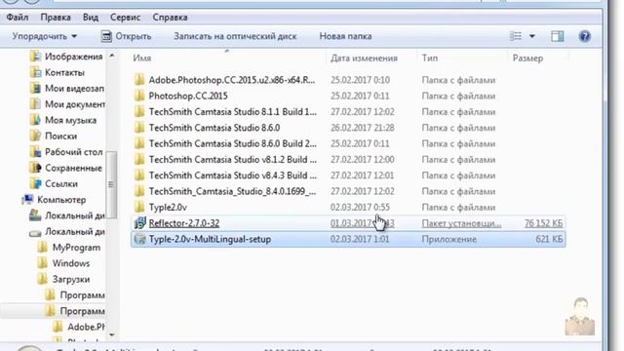Expand the Упорядочить dropdown
Screen dimensions: 624x351
45,36
